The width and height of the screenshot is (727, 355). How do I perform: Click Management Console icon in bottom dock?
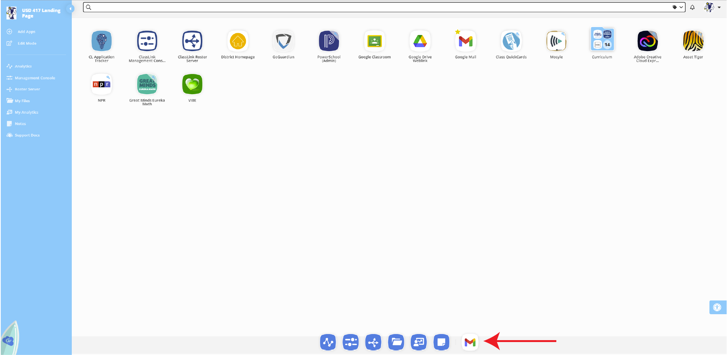click(351, 342)
